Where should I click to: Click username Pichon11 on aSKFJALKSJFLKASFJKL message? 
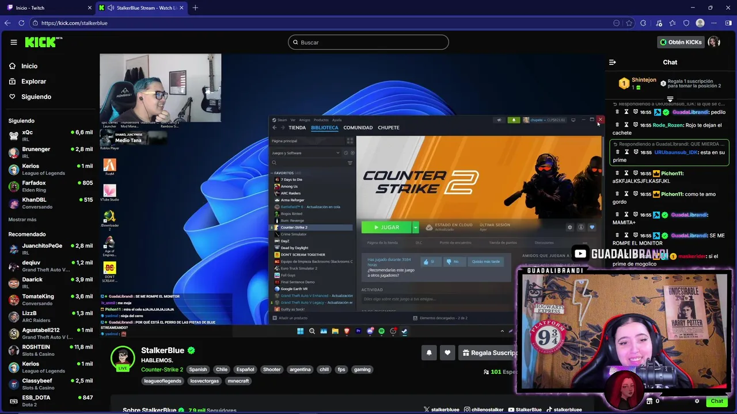[672, 173]
